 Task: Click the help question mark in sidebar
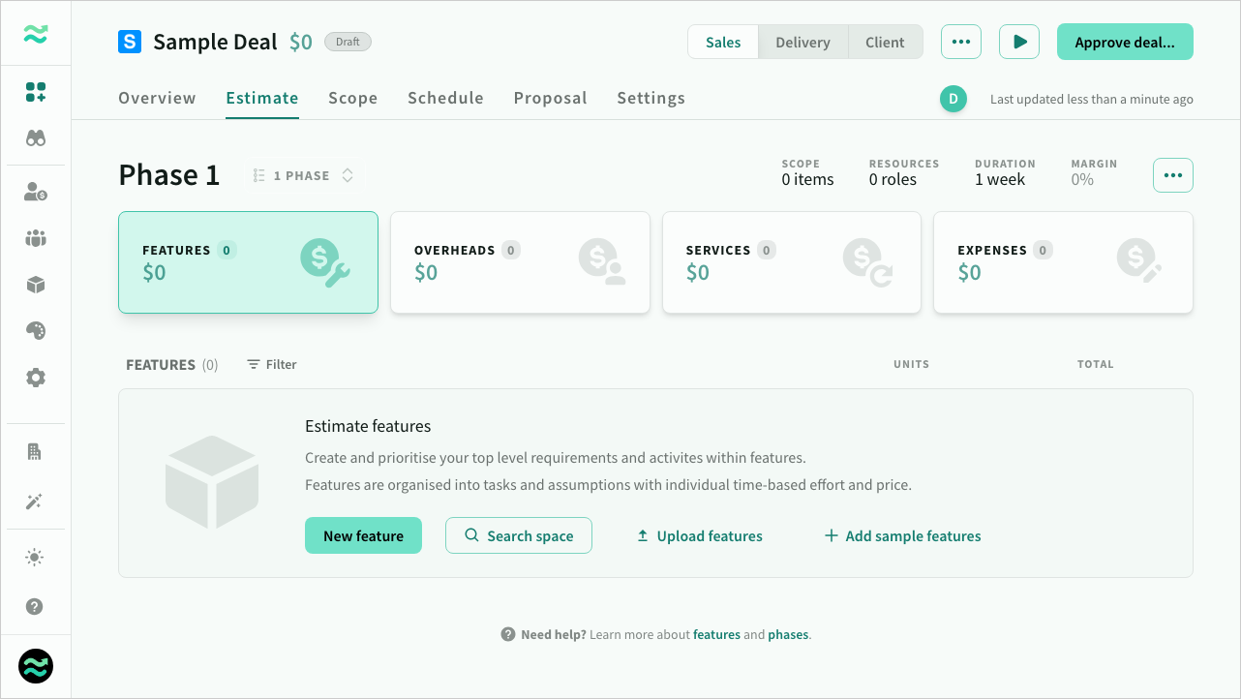pos(36,607)
